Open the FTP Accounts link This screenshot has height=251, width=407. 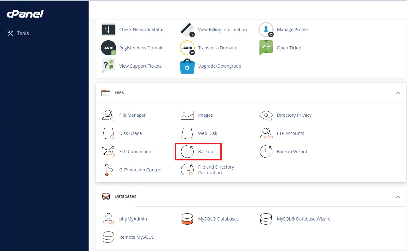point(291,133)
